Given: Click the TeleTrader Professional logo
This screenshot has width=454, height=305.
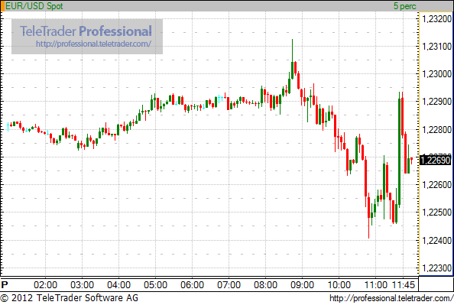Looking at the screenshot, I should 86,31.
